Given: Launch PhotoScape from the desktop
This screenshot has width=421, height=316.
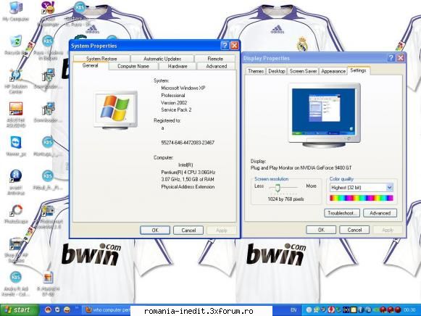Looking at the screenshot, I should click(x=16, y=214).
